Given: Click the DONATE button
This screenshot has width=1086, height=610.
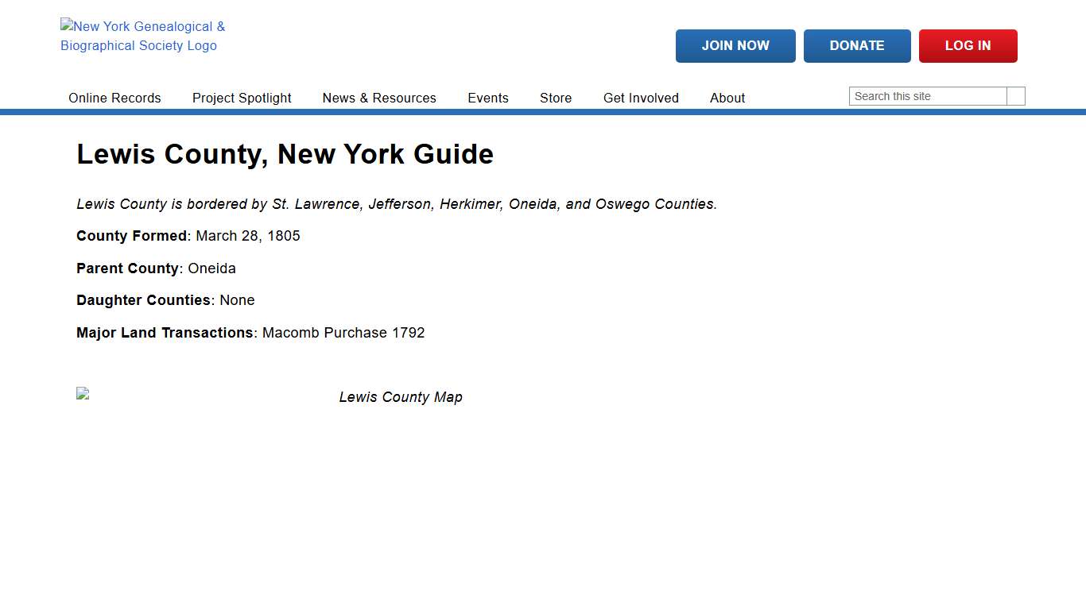Looking at the screenshot, I should tap(857, 45).
